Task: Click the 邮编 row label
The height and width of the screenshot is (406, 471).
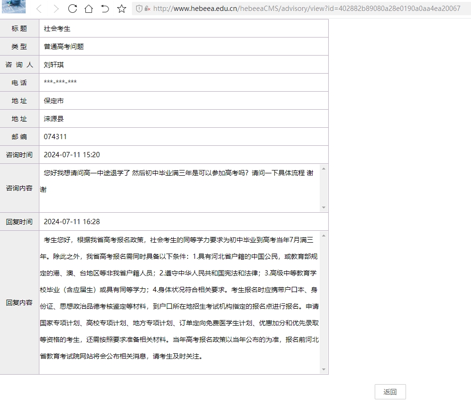Action: [x=19, y=137]
